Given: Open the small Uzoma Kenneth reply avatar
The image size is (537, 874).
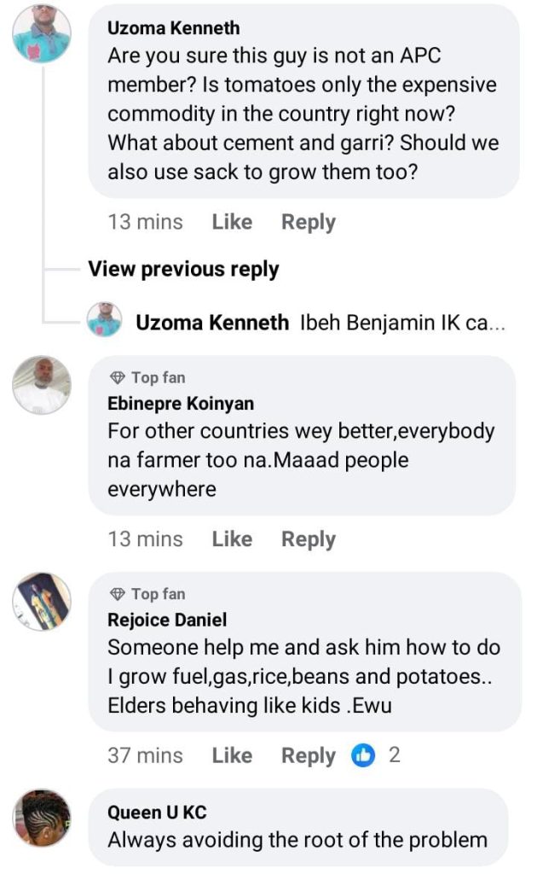Looking at the screenshot, I should [x=106, y=321].
